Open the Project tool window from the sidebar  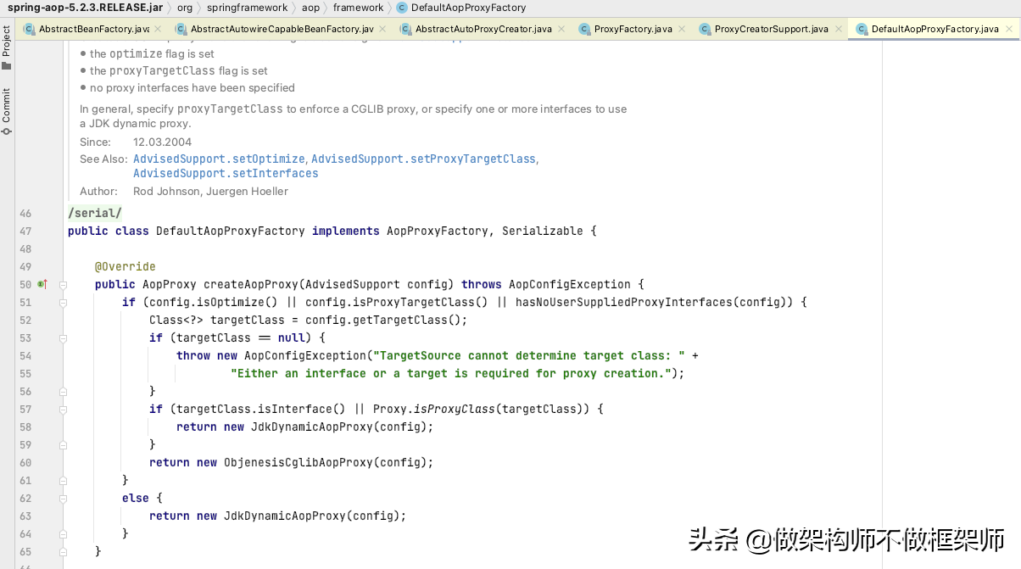(x=7, y=47)
